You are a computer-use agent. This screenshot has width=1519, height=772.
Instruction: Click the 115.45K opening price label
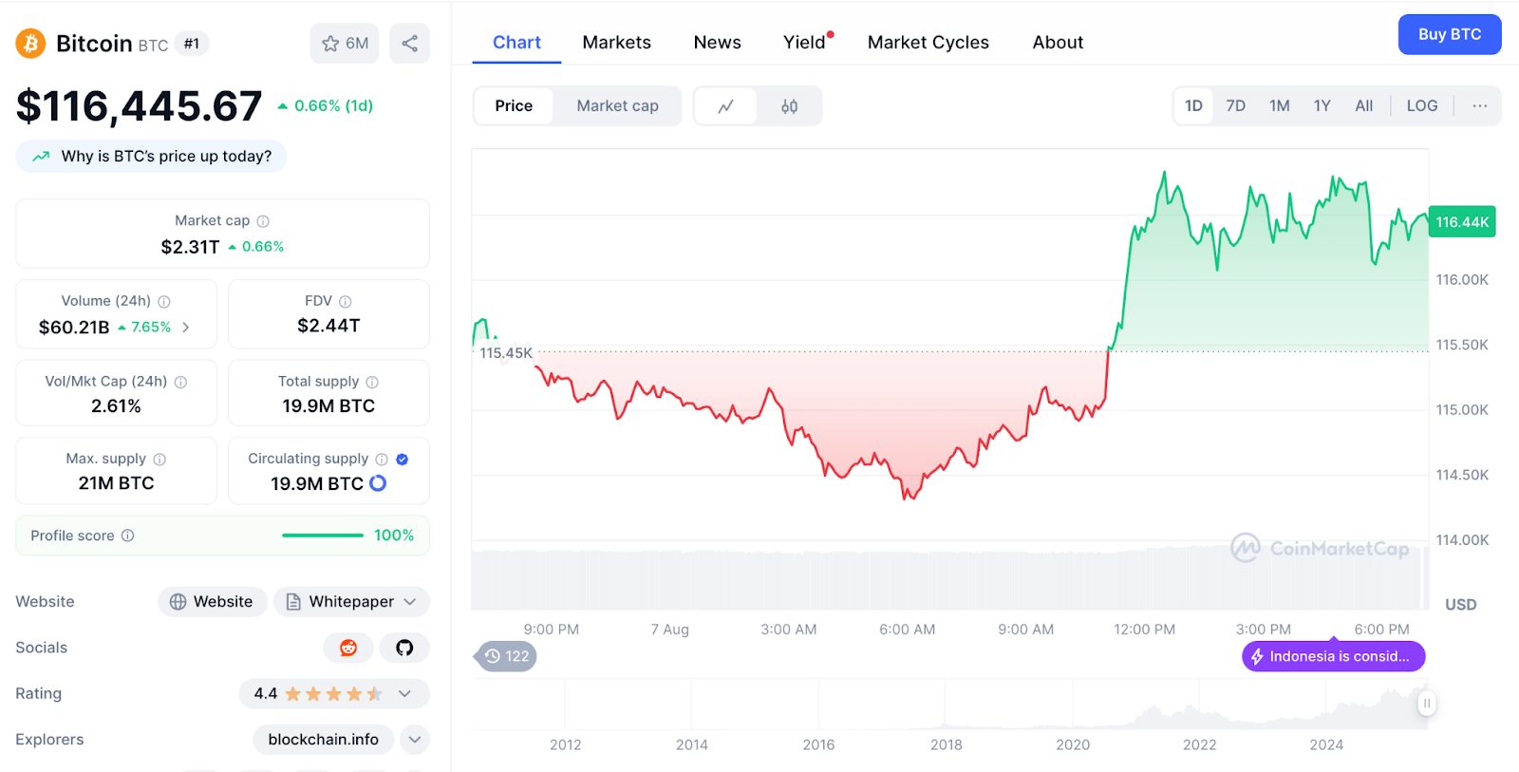(x=506, y=353)
